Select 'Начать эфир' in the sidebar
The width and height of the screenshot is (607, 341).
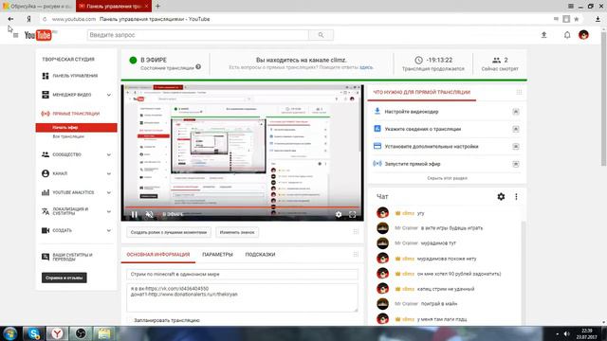[x=76, y=127]
